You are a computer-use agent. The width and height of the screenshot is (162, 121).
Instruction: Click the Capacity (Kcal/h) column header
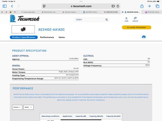point(113,116)
